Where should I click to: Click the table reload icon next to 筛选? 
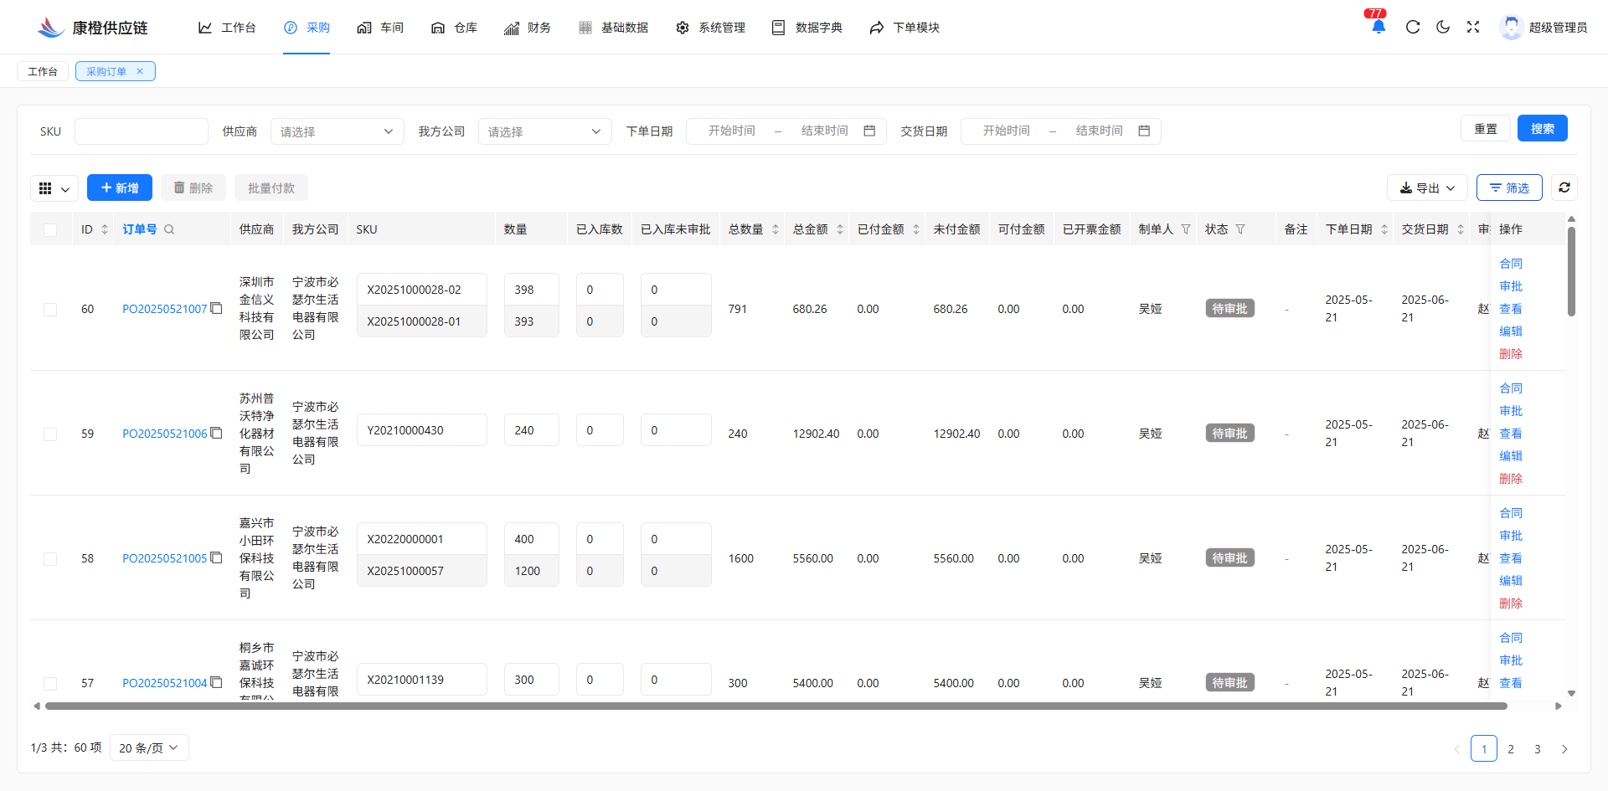pyautogui.click(x=1564, y=187)
